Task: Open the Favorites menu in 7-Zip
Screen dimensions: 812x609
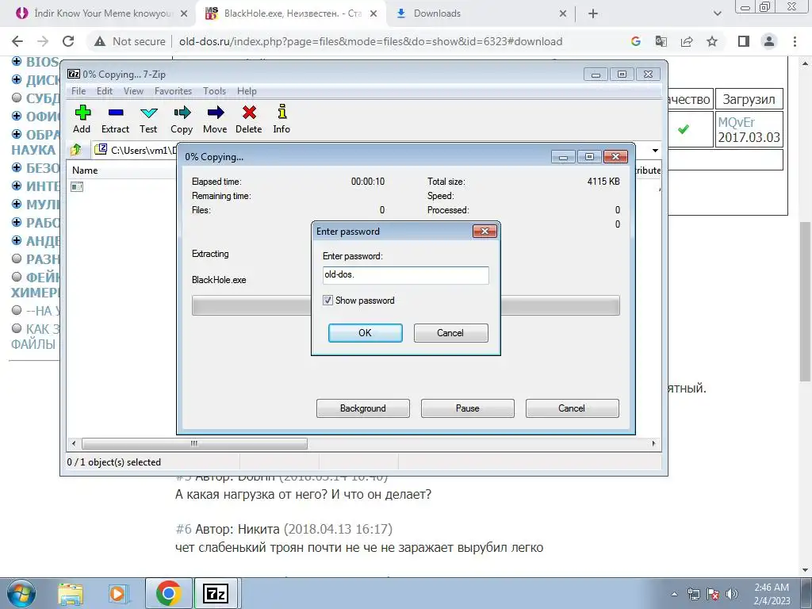Action: (x=173, y=90)
